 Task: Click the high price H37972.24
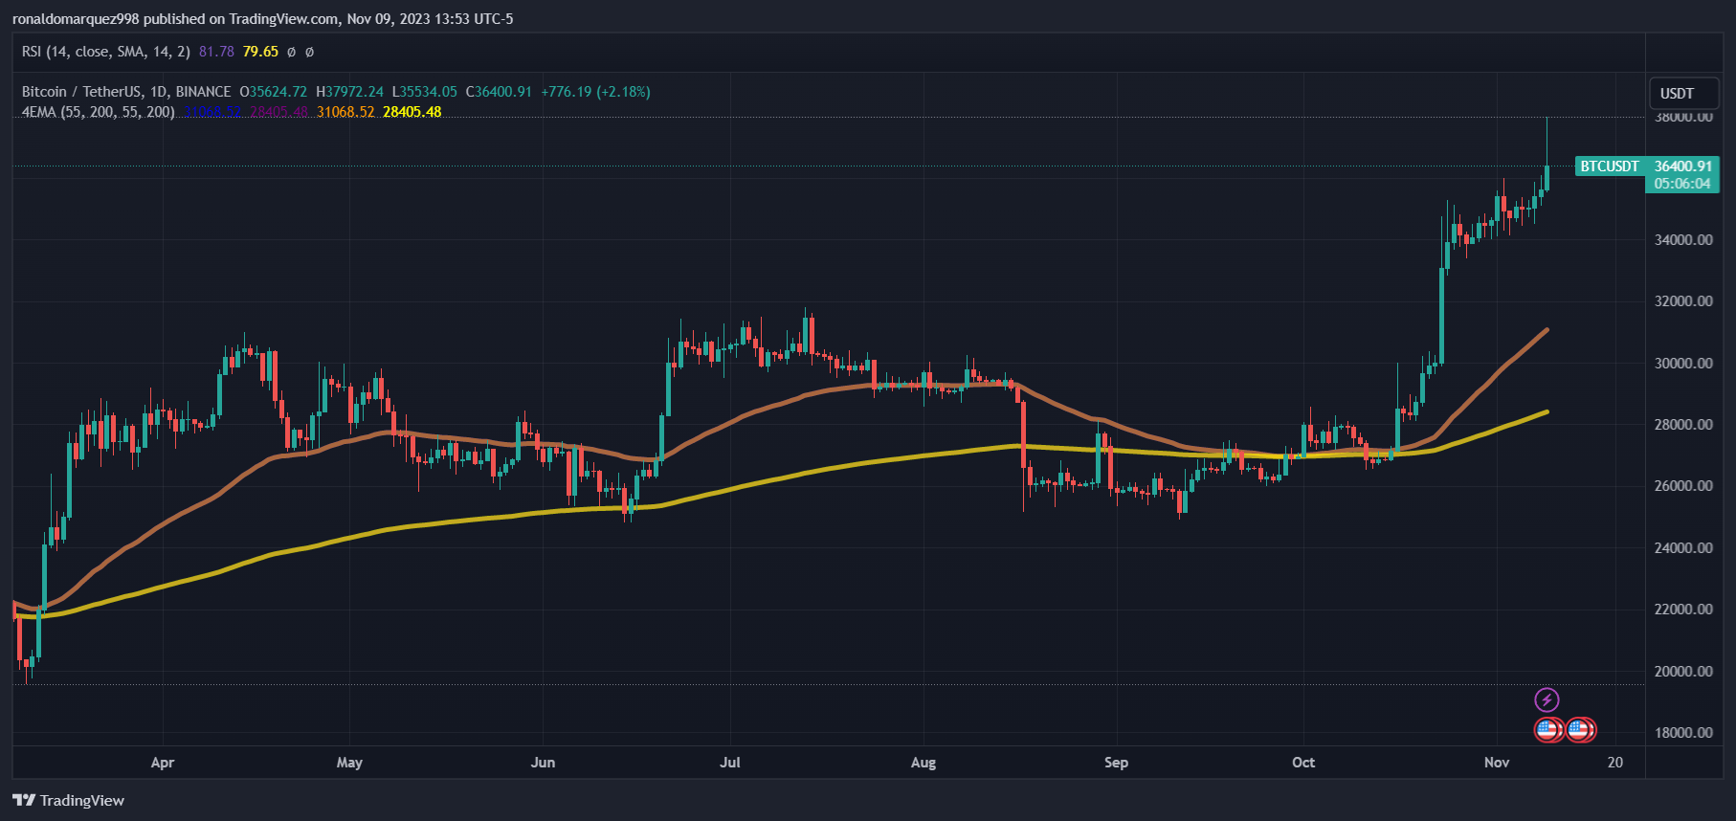point(349,92)
